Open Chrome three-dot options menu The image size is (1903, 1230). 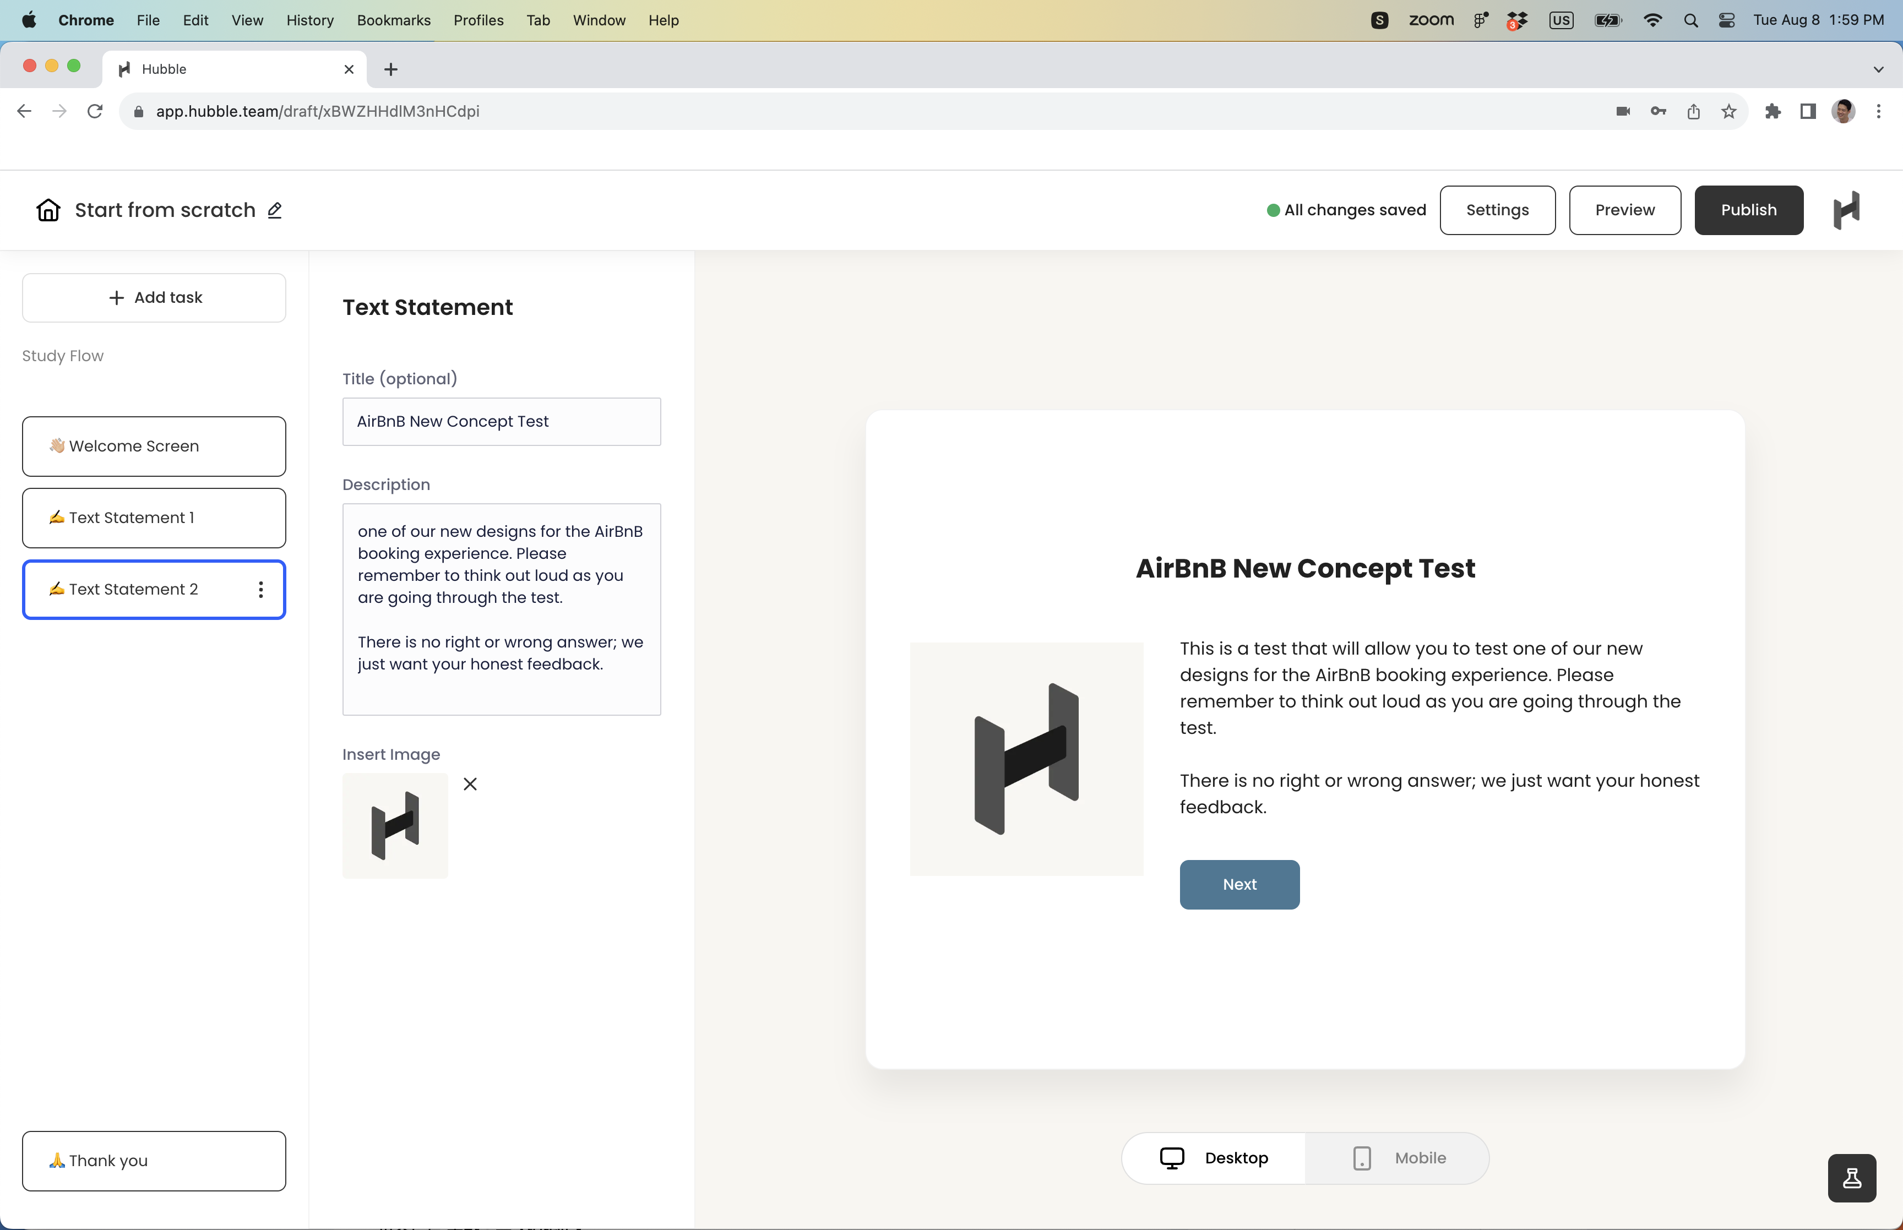tap(1878, 111)
